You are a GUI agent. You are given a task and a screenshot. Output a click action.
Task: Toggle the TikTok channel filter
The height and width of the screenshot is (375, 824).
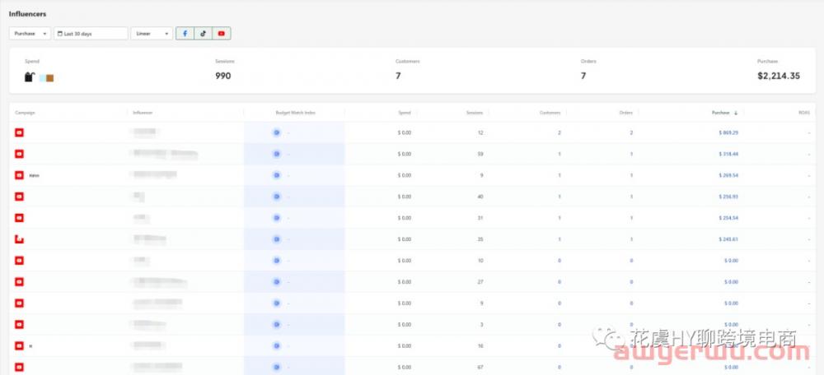(x=203, y=34)
